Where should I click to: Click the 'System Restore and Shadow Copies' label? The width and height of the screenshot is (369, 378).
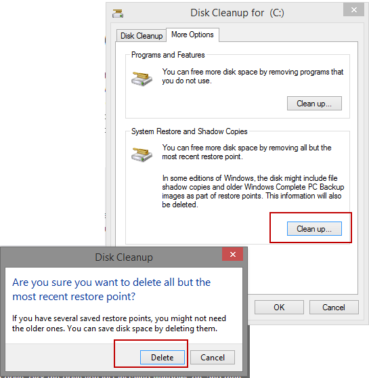pyautogui.click(x=189, y=131)
